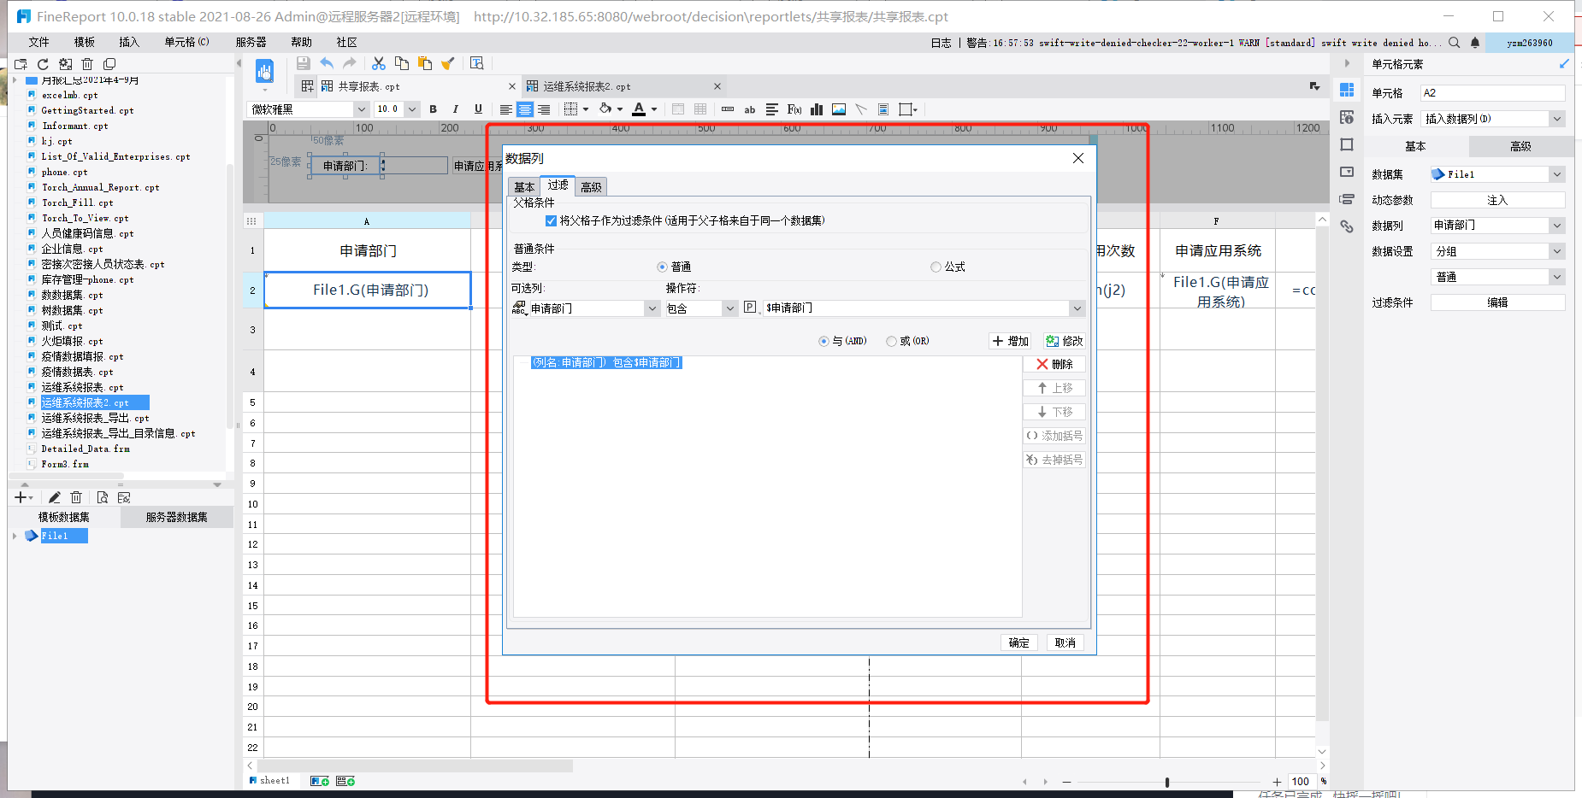Adjust the zoom slider at bottom right
Viewport: 1582px width, 798px height.
coord(1167,782)
